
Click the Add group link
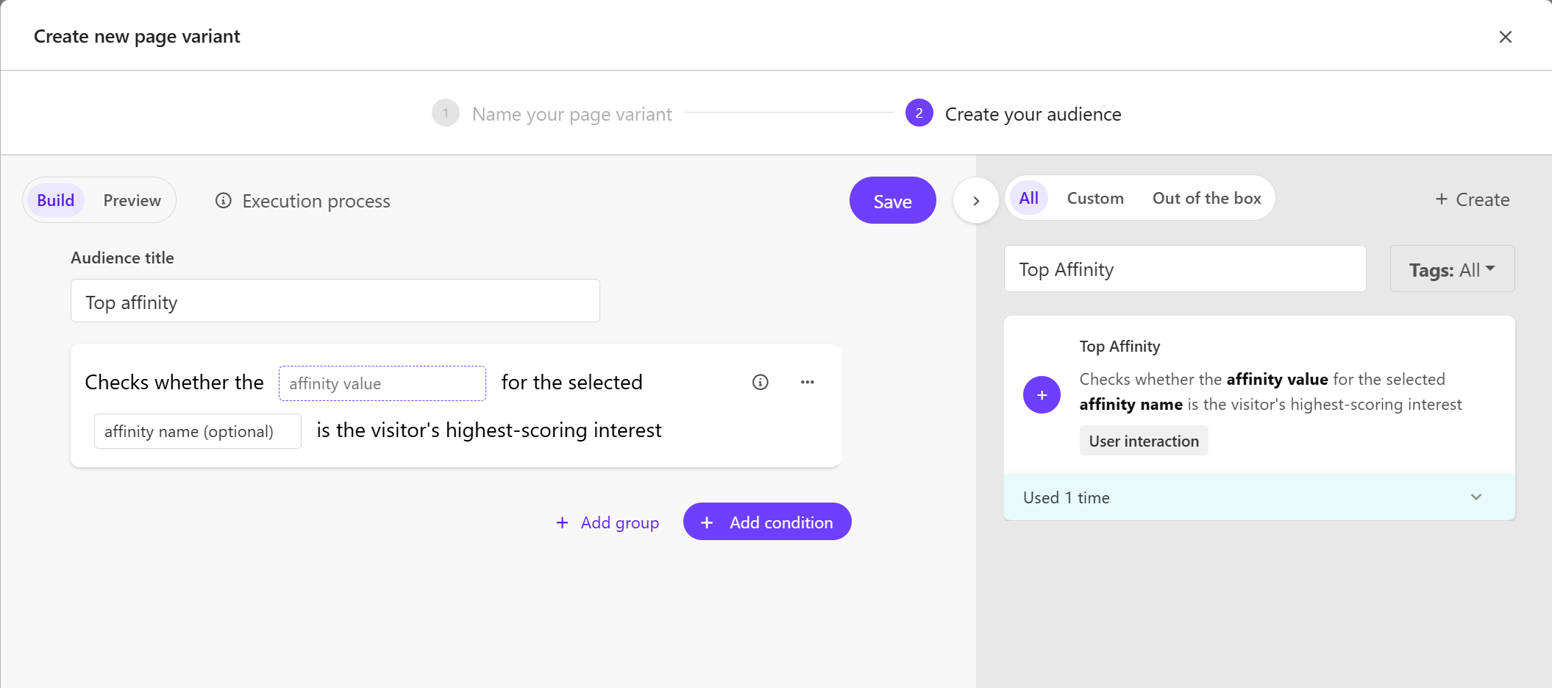coord(608,522)
